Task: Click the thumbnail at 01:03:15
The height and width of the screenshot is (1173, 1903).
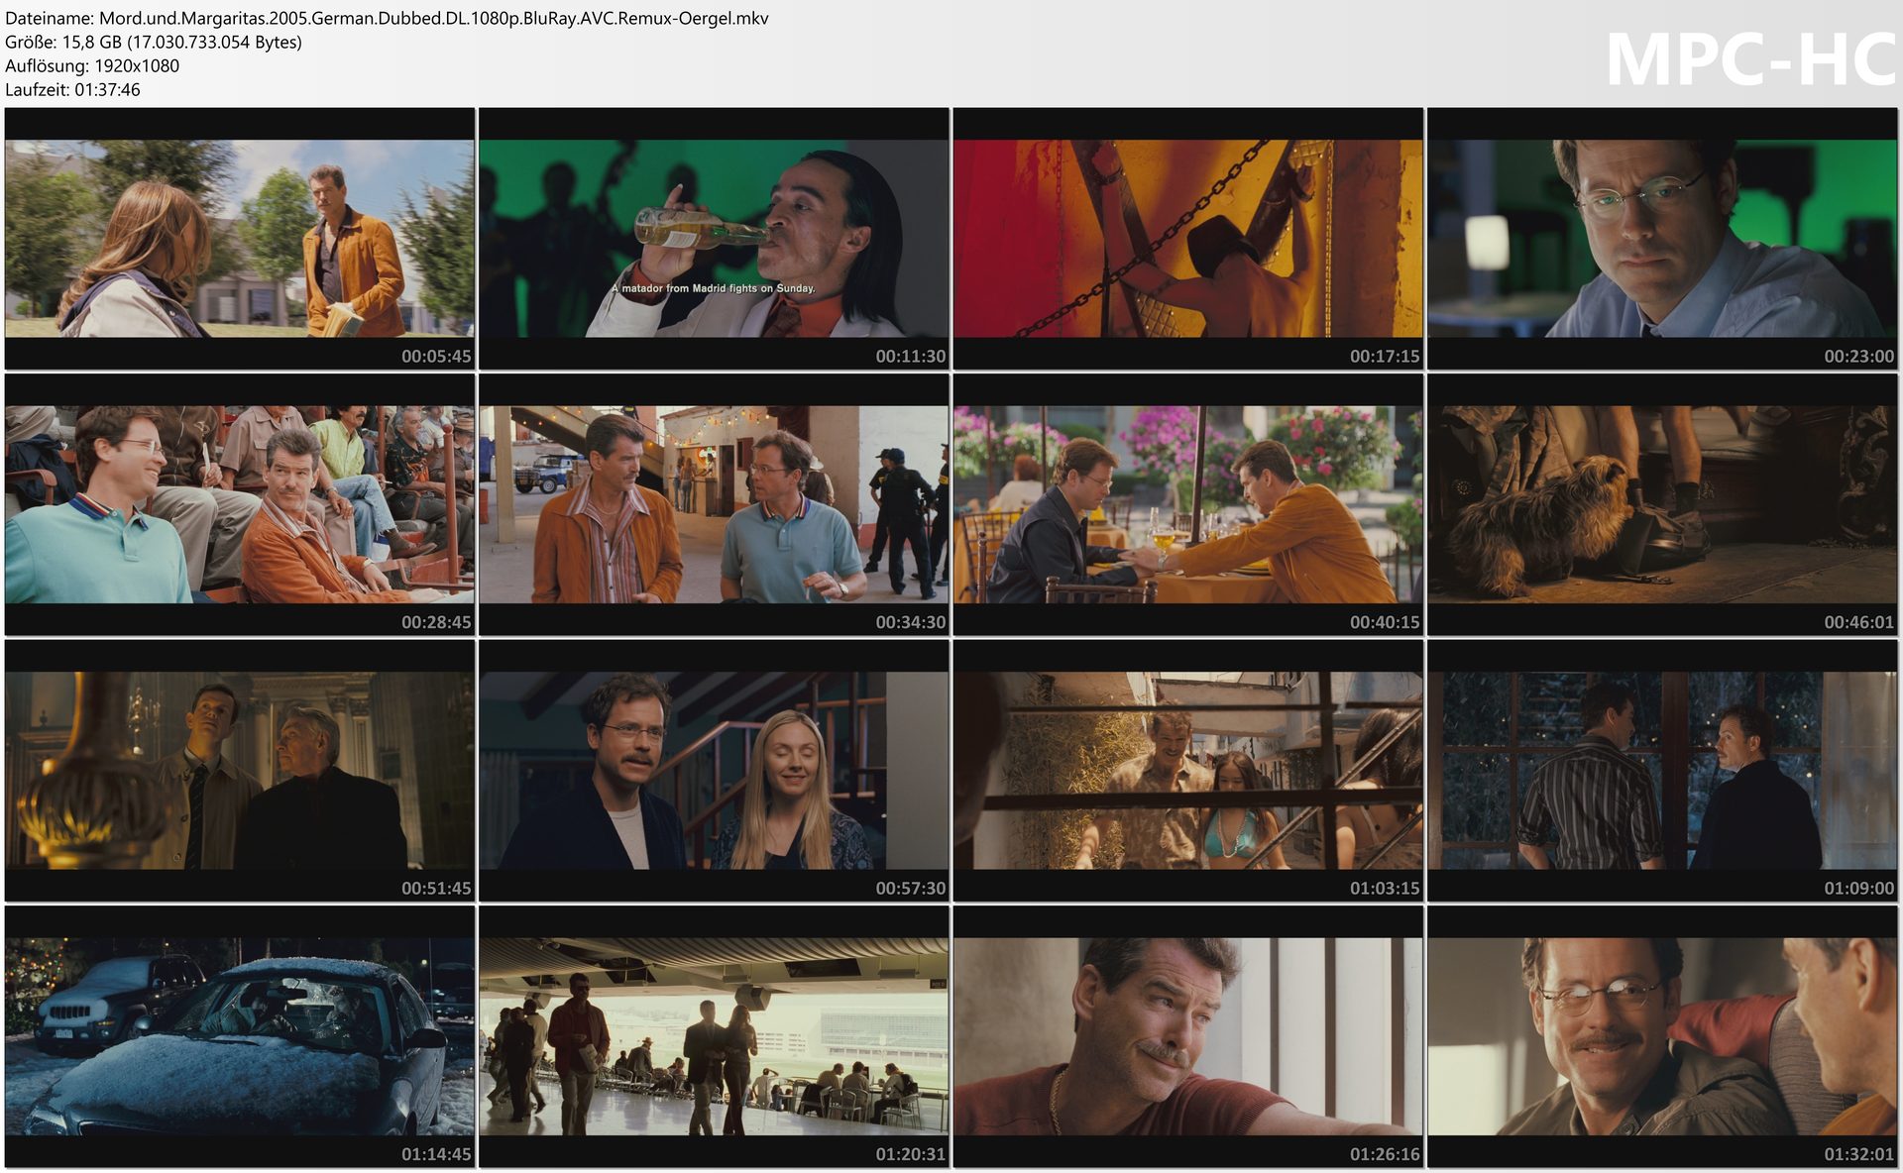Action: (x=1187, y=770)
